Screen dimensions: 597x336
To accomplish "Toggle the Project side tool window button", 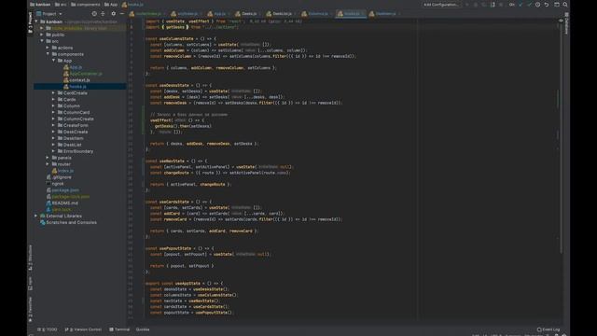I will click(31, 22).
